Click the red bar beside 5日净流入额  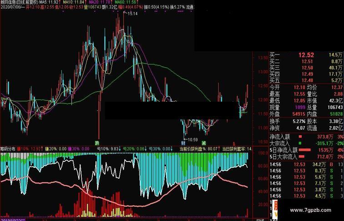click(305, 150)
